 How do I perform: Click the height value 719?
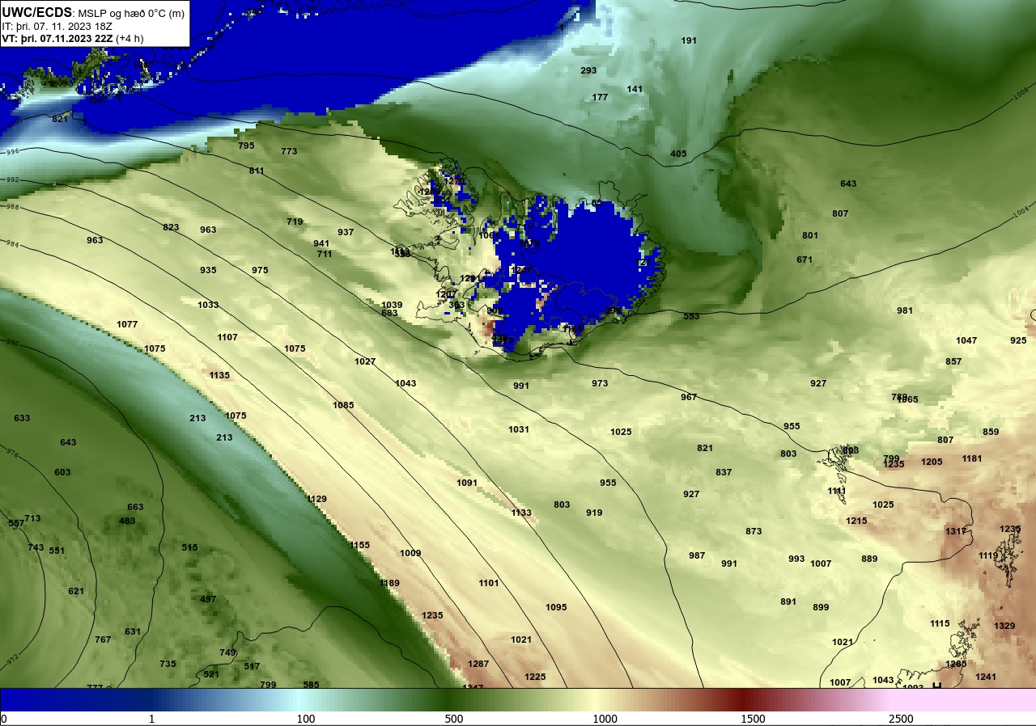(x=295, y=222)
